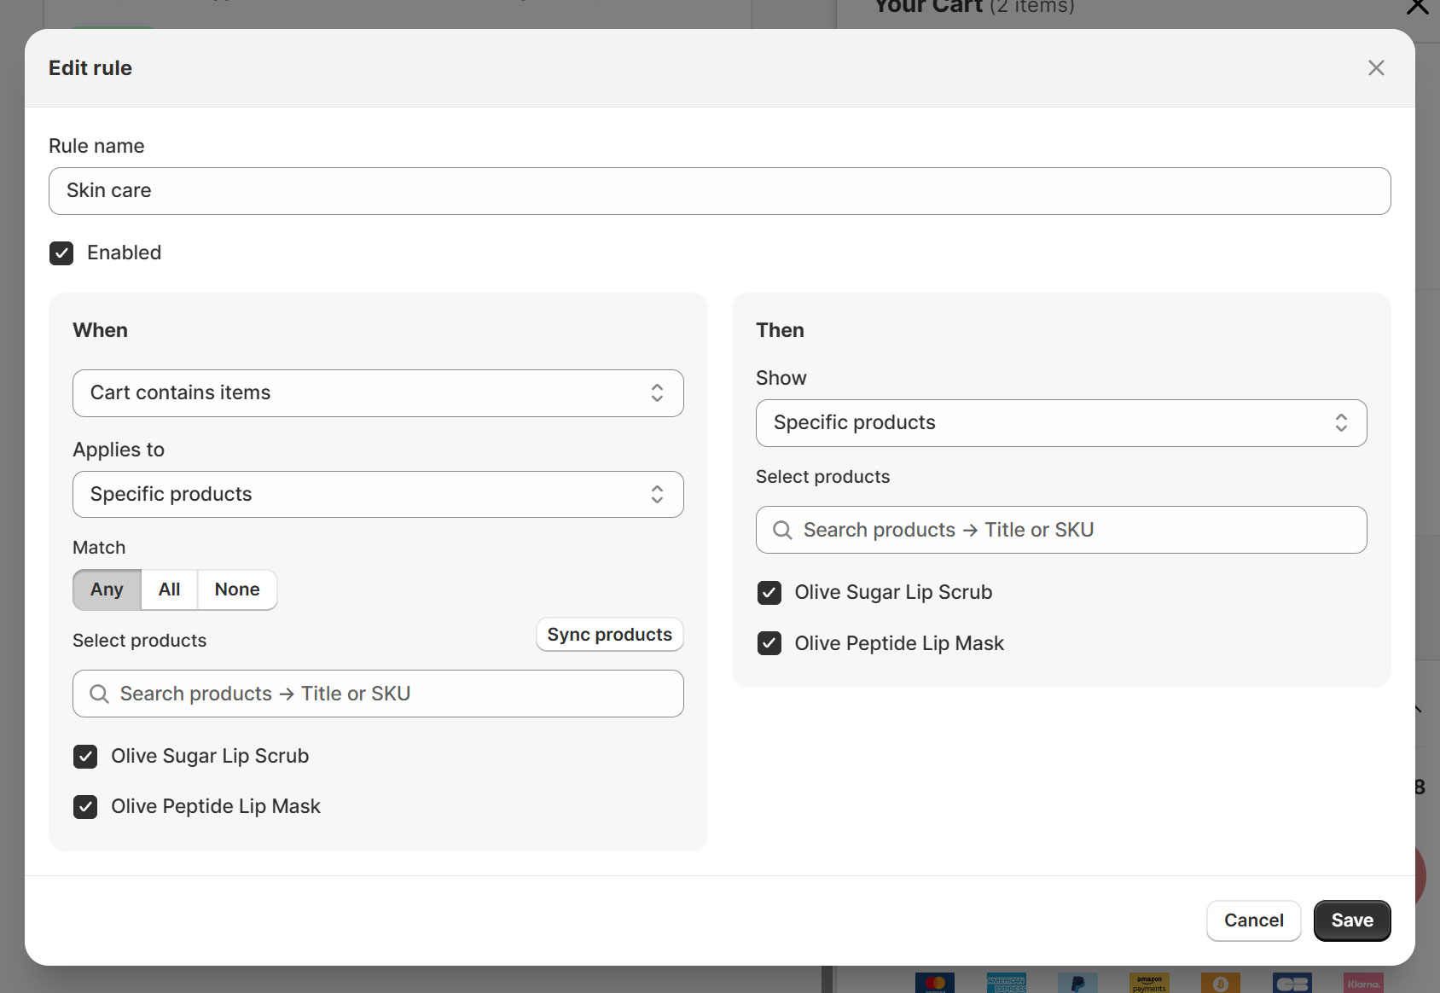Screen dimensions: 1440x993
Task: Uncheck Olive Sugar Lip Scrub under Then
Action: (x=769, y=593)
